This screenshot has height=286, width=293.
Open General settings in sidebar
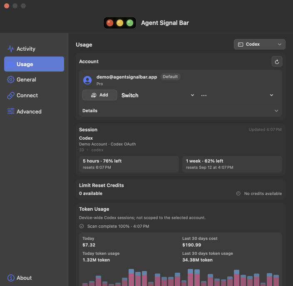34,79
